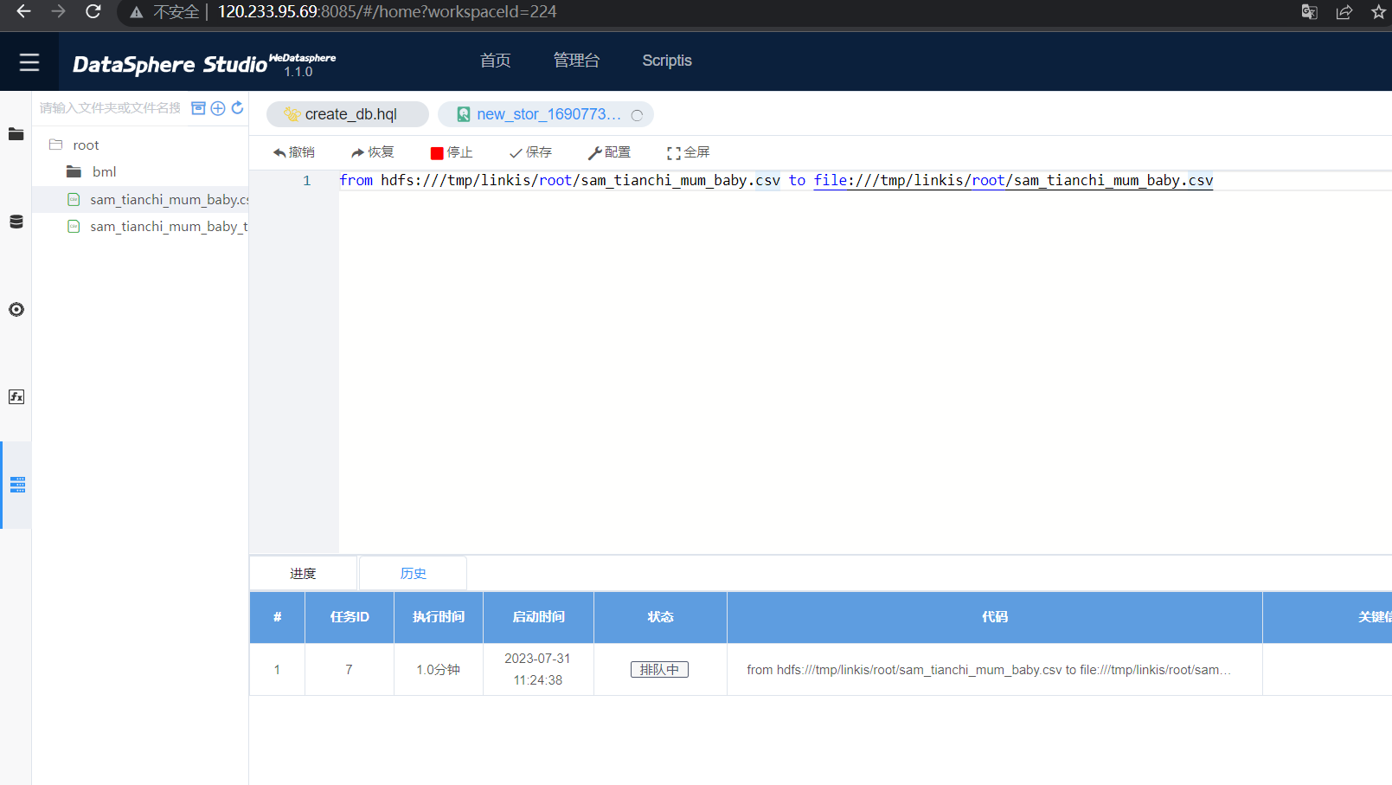Viewport: 1392px width, 785px height.
Task: Switch to create_db.hql tab
Action: 348,114
